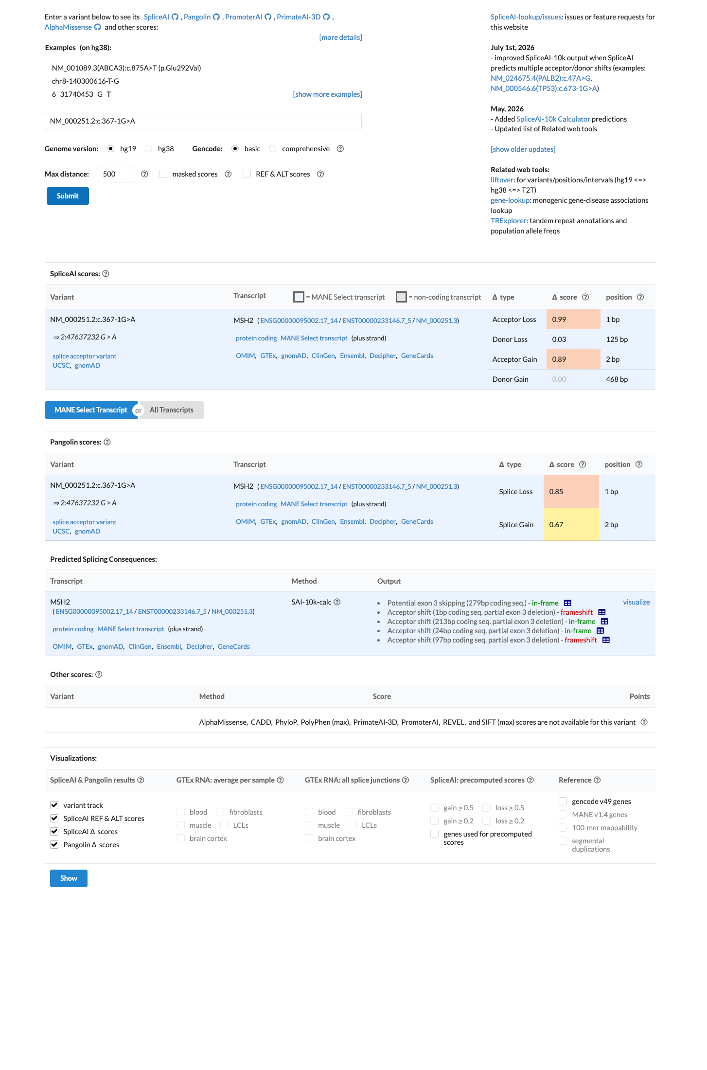Click help icon next to Max distance field
Image resolution: width=707 pixels, height=1070 pixels.
click(x=144, y=174)
